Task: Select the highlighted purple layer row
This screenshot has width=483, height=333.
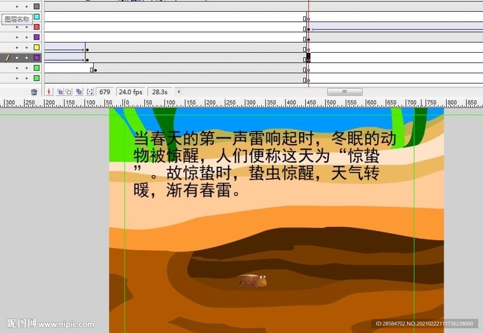Action: 26,58
